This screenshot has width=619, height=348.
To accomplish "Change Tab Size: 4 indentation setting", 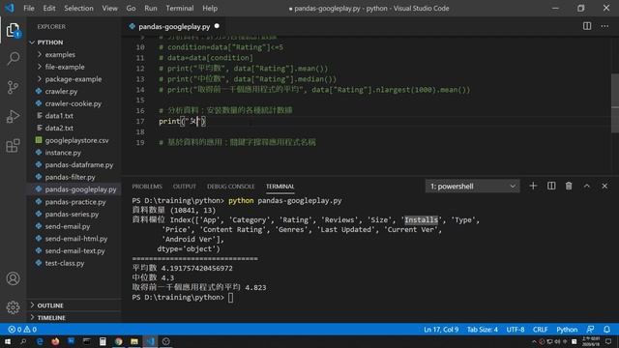I will click(x=483, y=329).
